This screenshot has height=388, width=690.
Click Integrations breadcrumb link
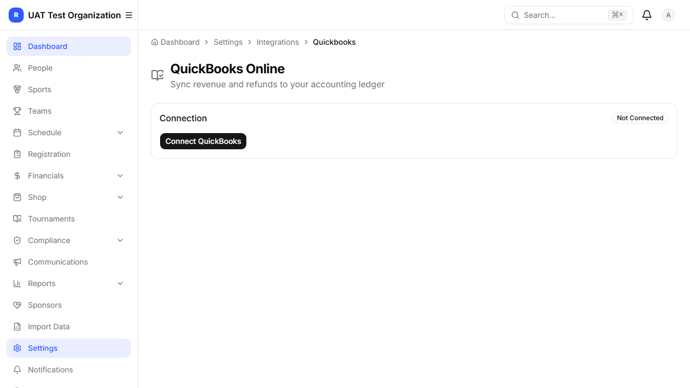[x=278, y=42]
